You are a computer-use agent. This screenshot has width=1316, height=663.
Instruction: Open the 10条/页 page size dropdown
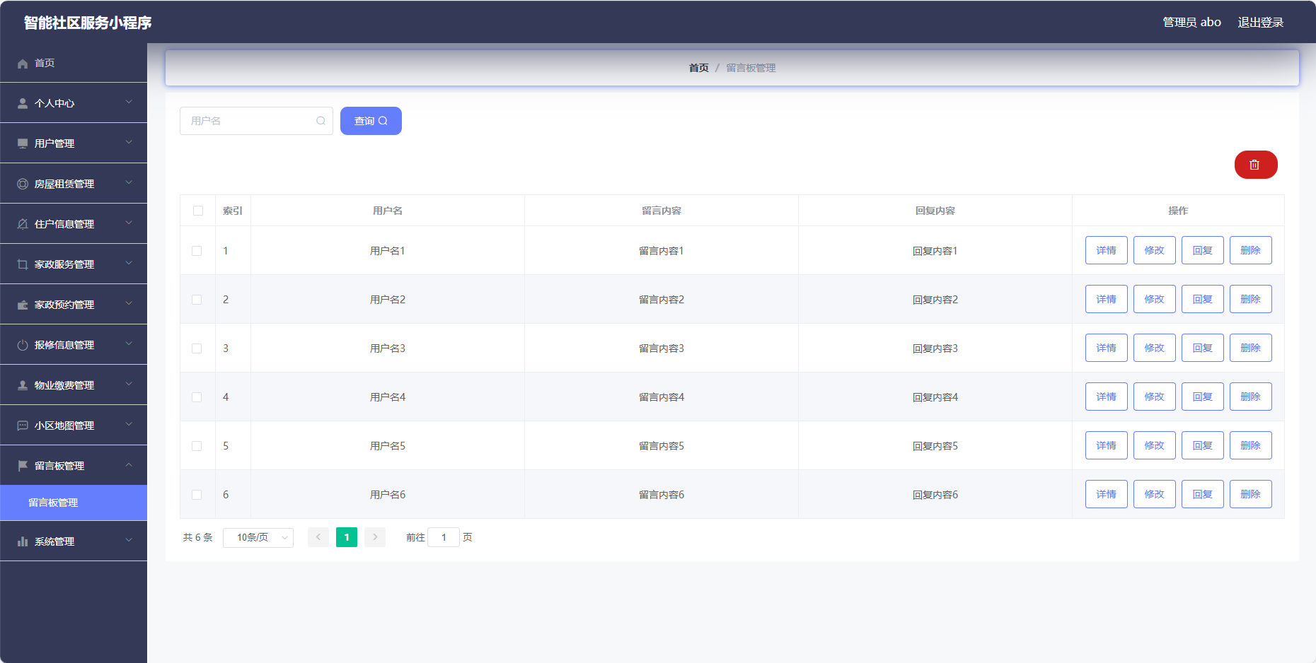coord(258,537)
